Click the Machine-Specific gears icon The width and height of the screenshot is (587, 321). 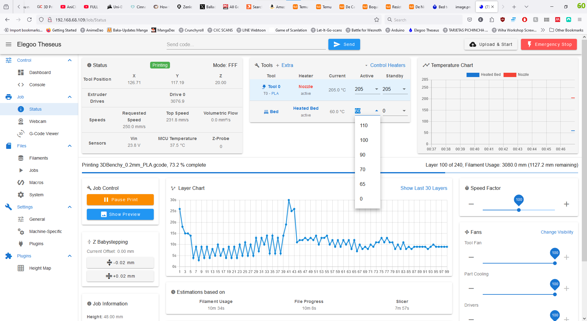coord(21,231)
